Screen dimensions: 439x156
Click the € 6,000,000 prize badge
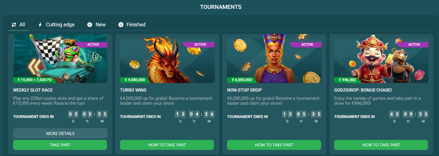tap(242, 80)
